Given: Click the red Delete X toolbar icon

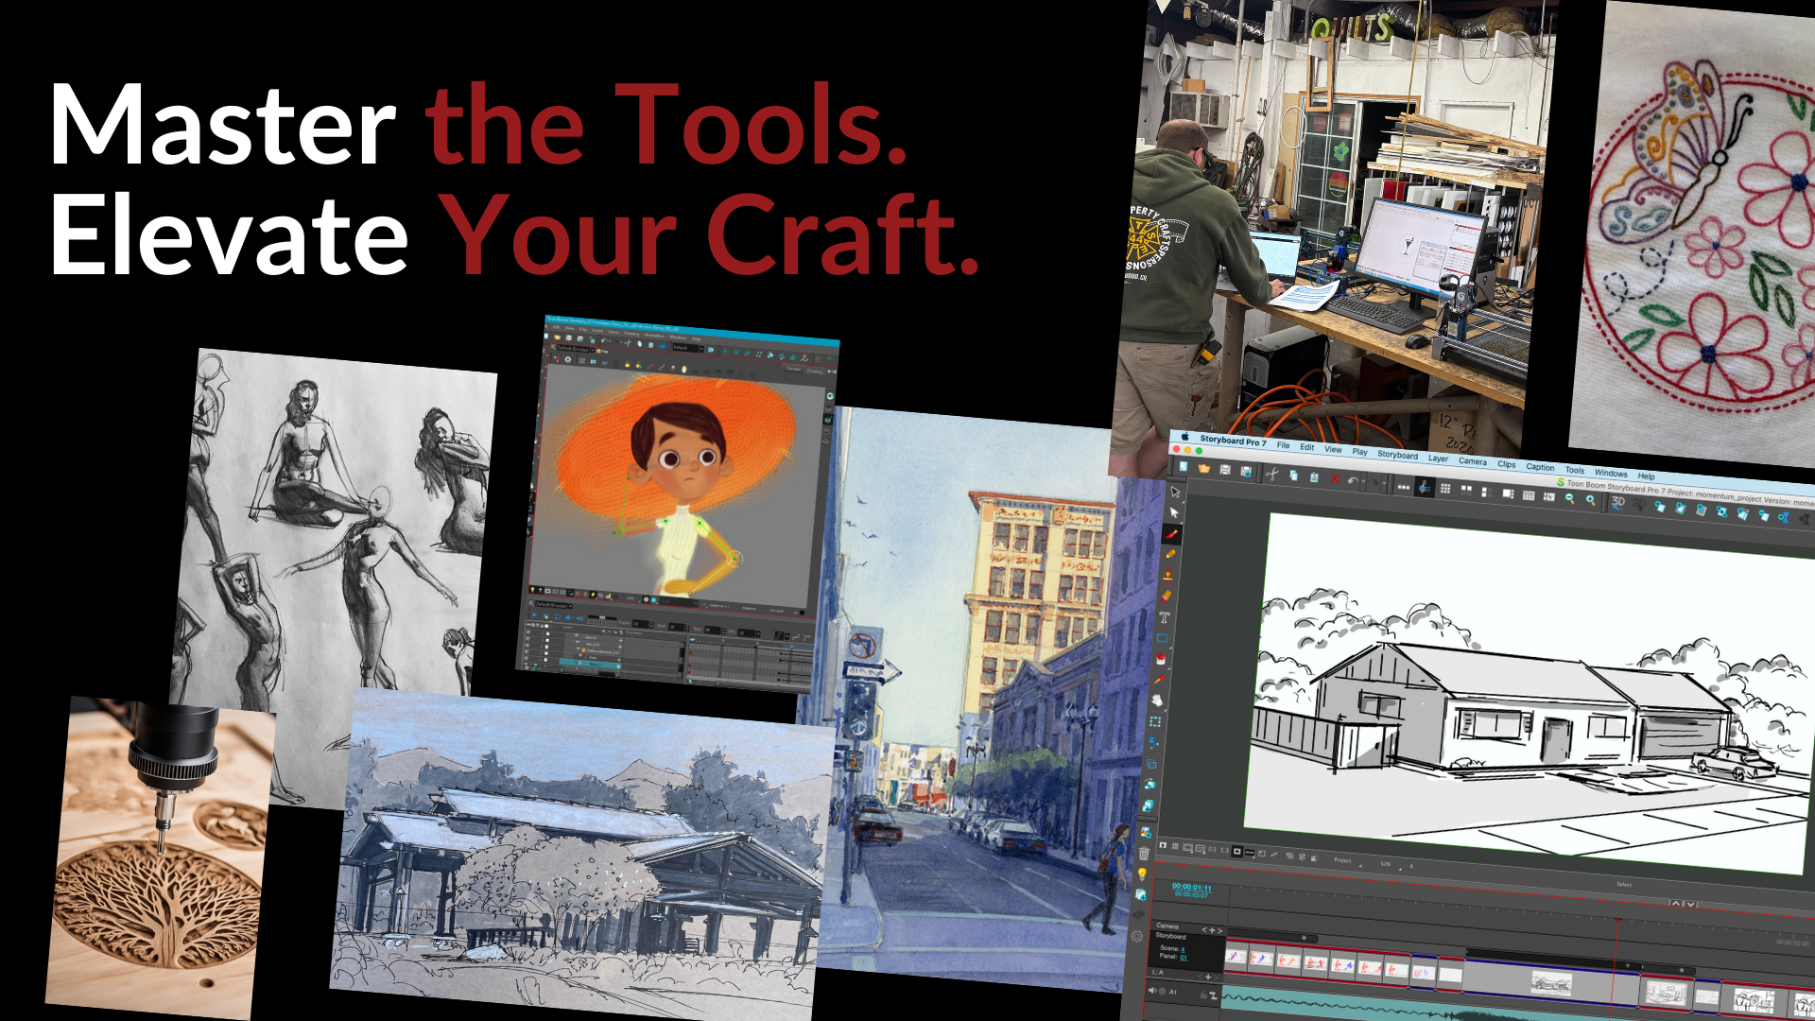Looking at the screenshot, I should click(x=1334, y=479).
